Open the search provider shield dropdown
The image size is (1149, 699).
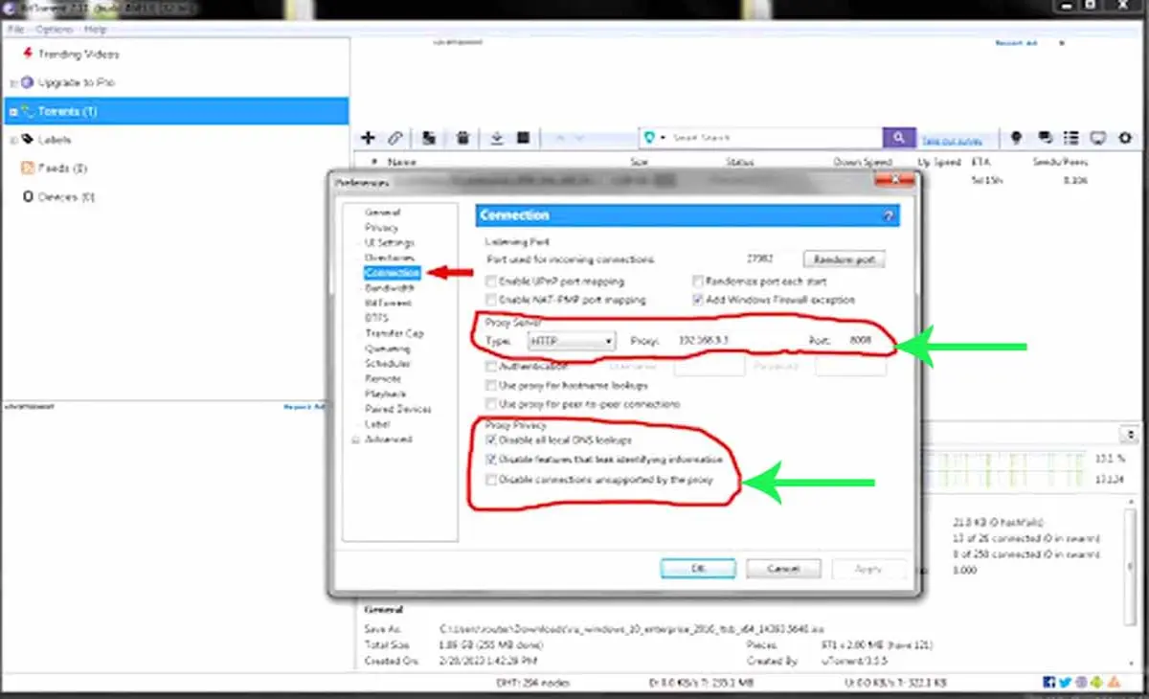(654, 138)
